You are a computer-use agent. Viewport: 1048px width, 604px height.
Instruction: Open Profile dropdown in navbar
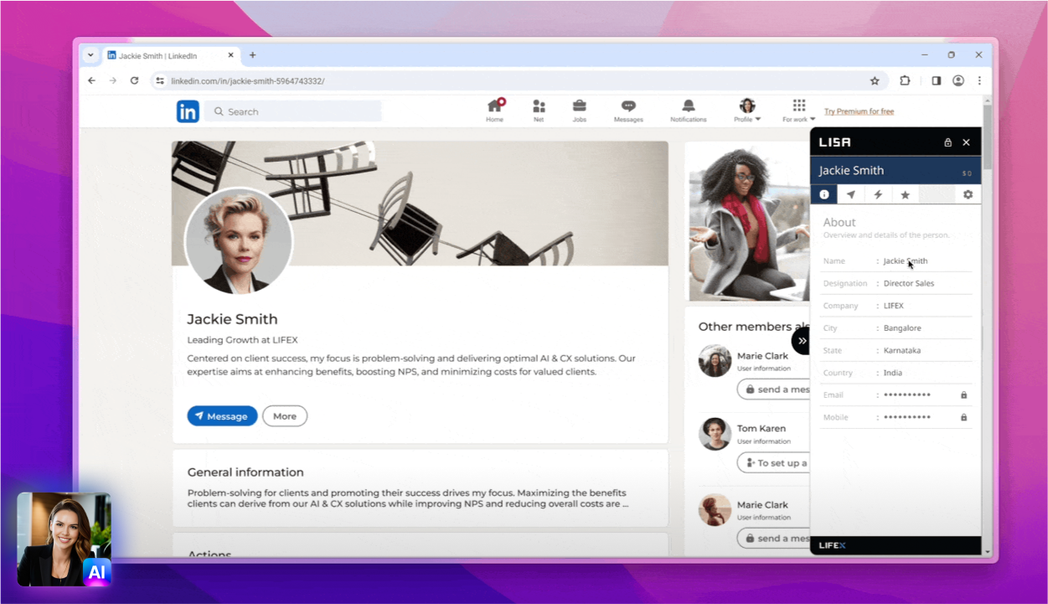click(x=747, y=110)
